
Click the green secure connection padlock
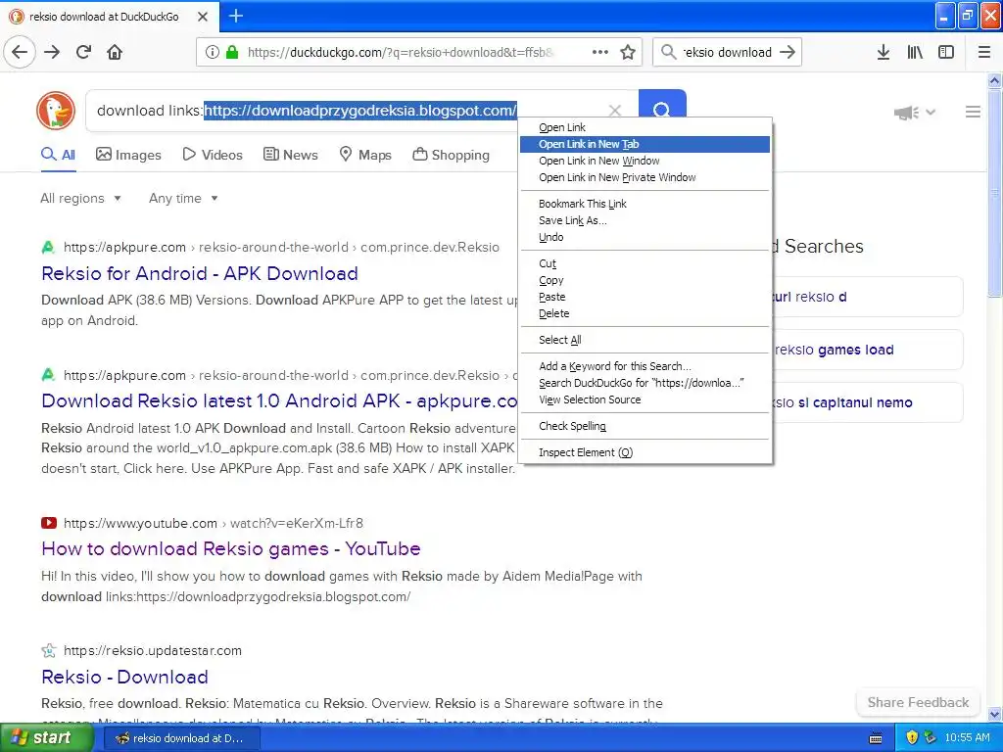tap(232, 52)
